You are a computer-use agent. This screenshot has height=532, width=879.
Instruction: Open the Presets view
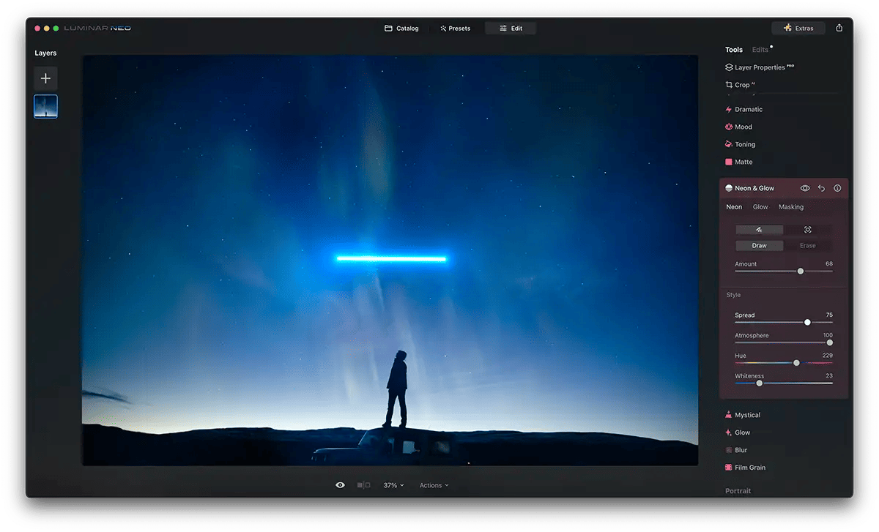coord(455,28)
